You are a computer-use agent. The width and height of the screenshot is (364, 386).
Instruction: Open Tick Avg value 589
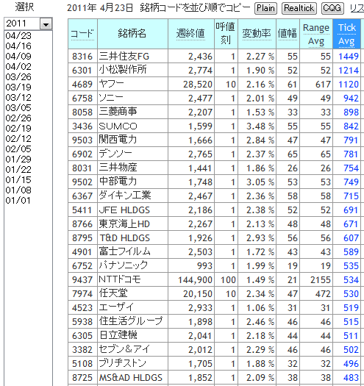[351, 252]
